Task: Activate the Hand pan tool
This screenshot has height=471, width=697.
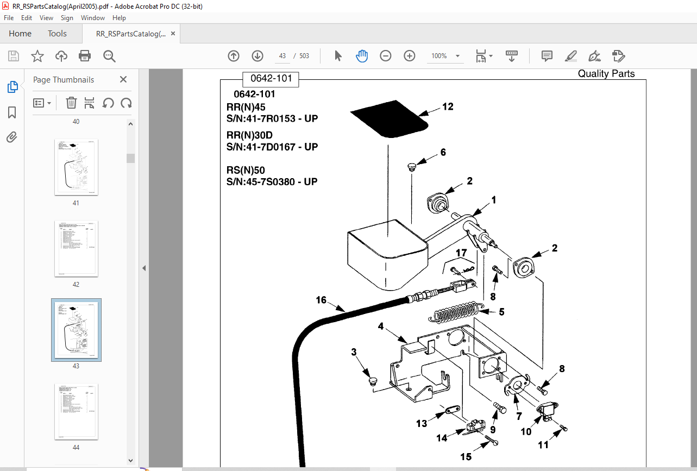Action: (x=362, y=56)
